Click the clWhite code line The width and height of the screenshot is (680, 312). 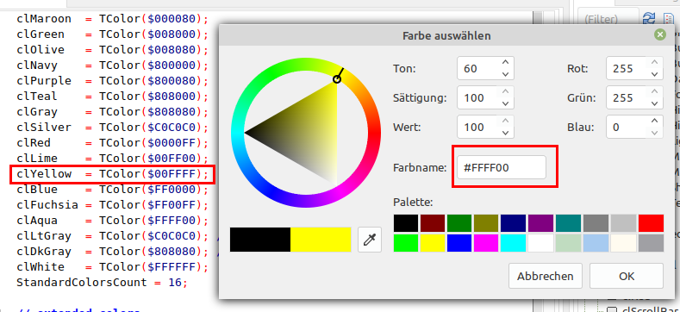pos(112,267)
